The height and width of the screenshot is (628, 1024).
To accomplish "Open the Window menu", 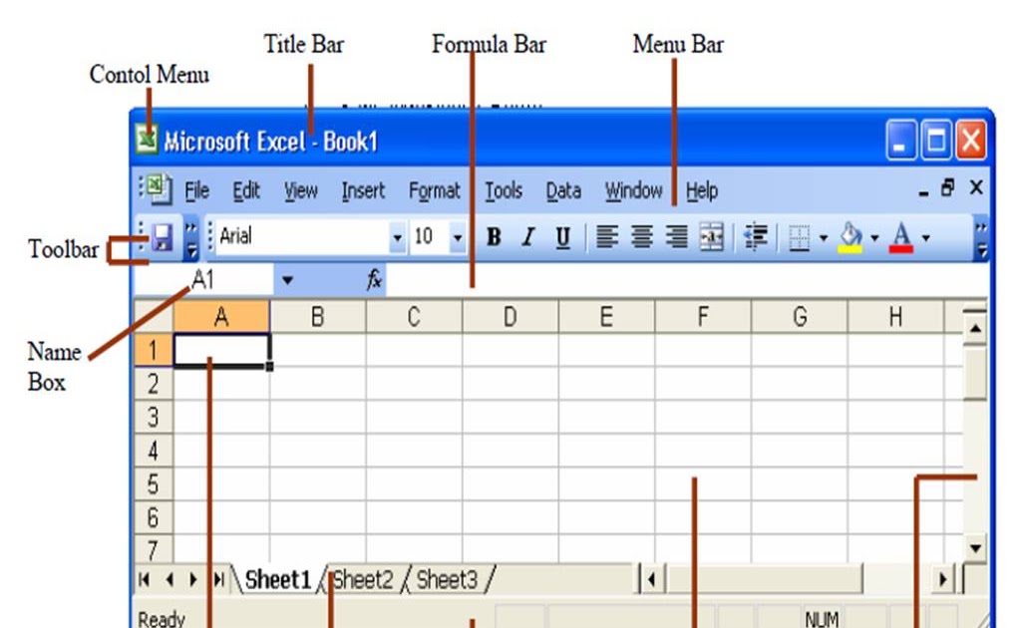I will tap(633, 190).
